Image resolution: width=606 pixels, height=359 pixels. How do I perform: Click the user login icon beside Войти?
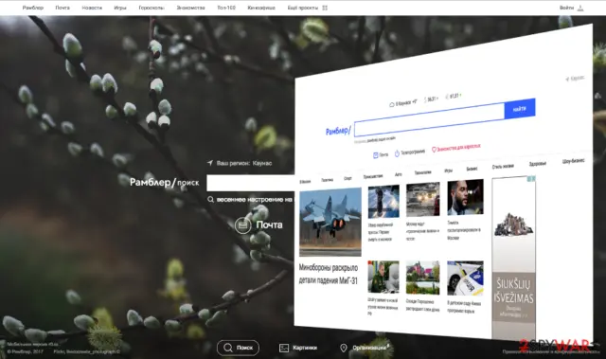[x=580, y=8]
